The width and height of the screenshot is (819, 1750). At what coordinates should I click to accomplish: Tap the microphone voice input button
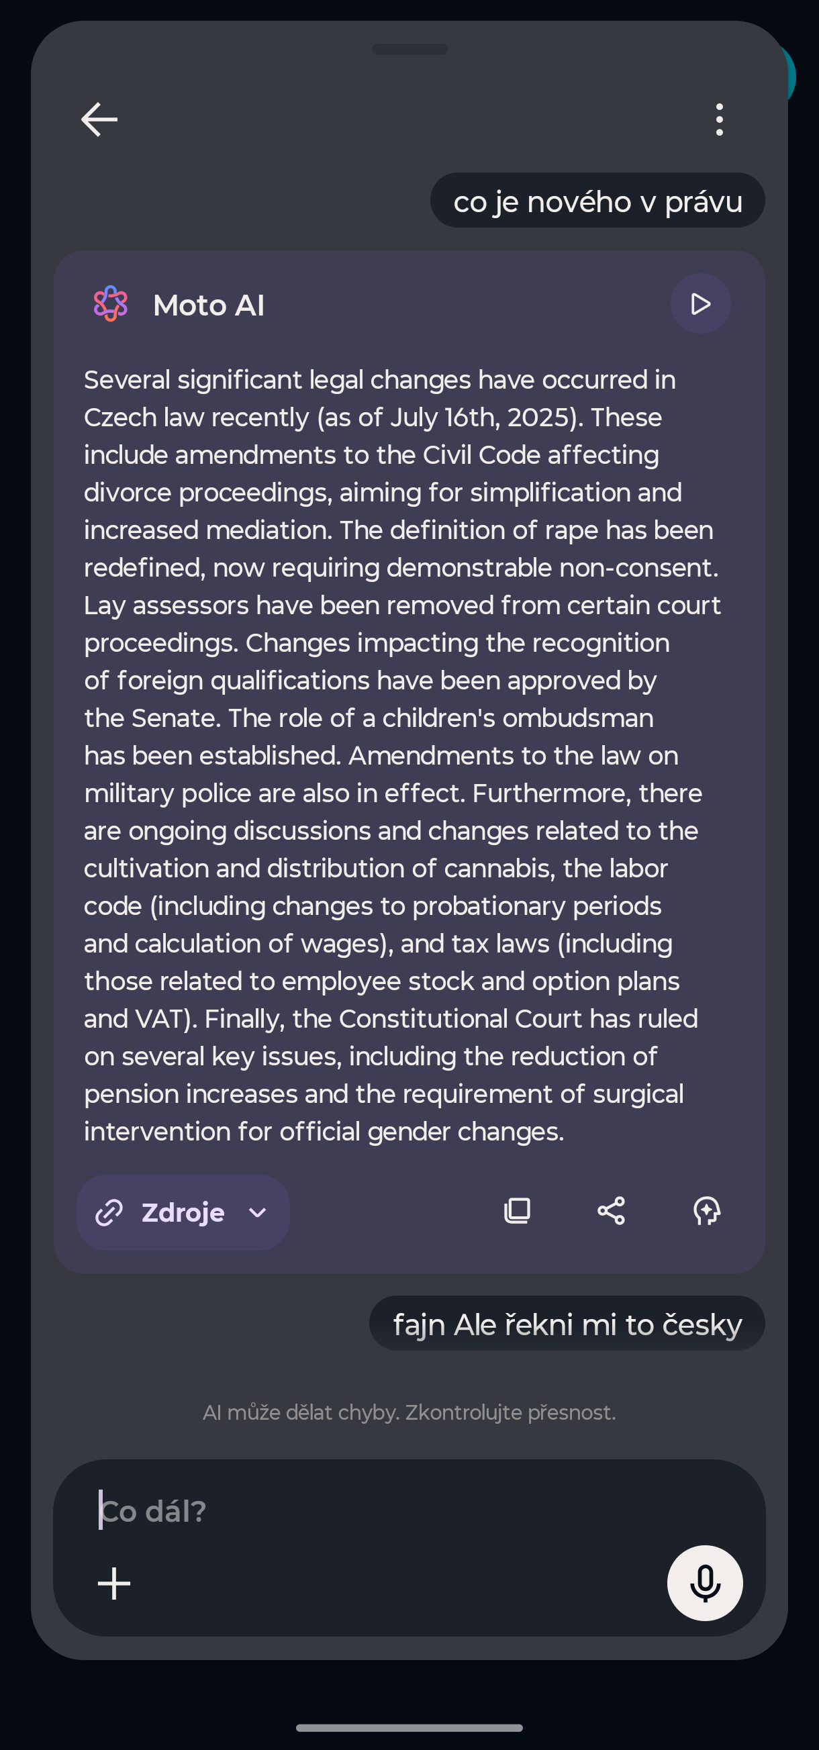705,1583
